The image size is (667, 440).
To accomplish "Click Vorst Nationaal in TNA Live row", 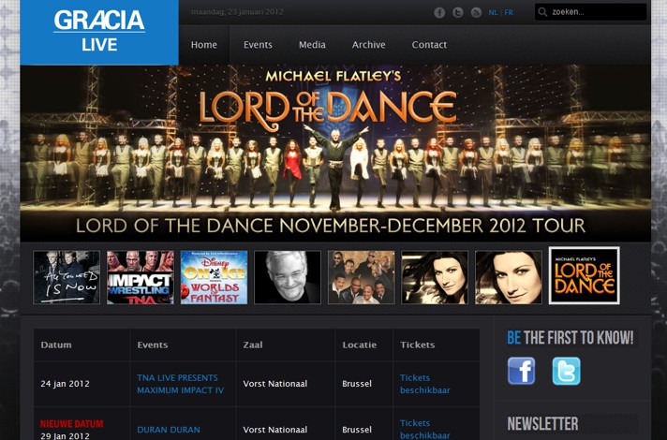I will tap(275, 384).
